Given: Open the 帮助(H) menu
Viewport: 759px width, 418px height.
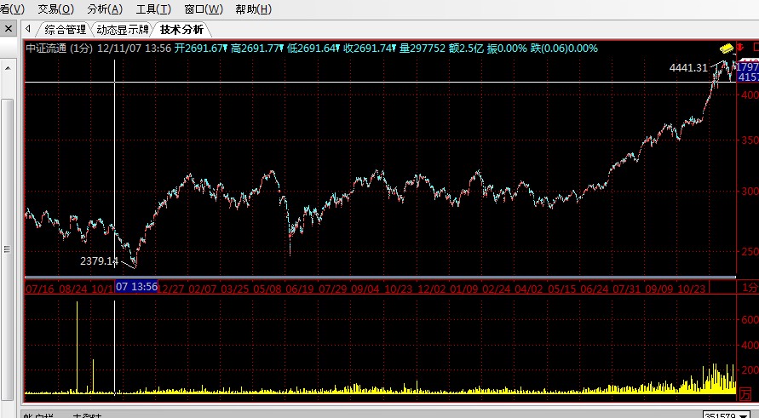Looking at the screenshot, I should click(253, 9).
